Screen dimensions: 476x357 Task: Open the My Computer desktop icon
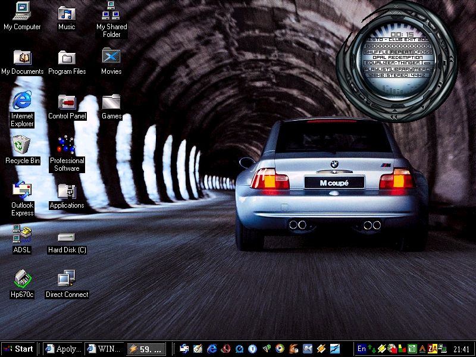coord(22,11)
